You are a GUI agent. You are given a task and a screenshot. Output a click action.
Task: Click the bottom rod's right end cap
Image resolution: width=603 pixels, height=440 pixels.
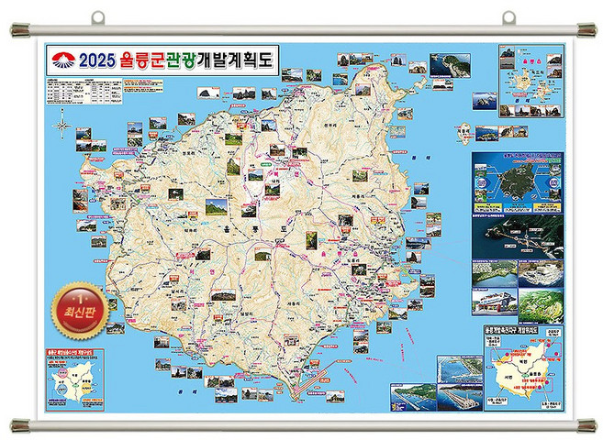(583, 424)
